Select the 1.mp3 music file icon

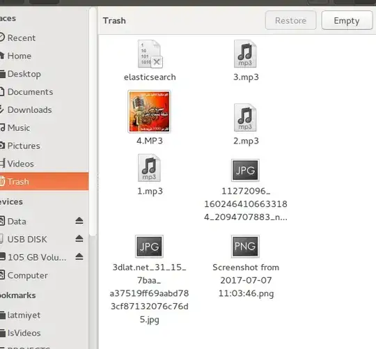pos(149,168)
